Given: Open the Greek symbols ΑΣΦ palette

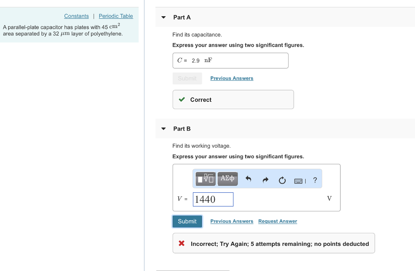Looking at the screenshot, I should (227, 179).
